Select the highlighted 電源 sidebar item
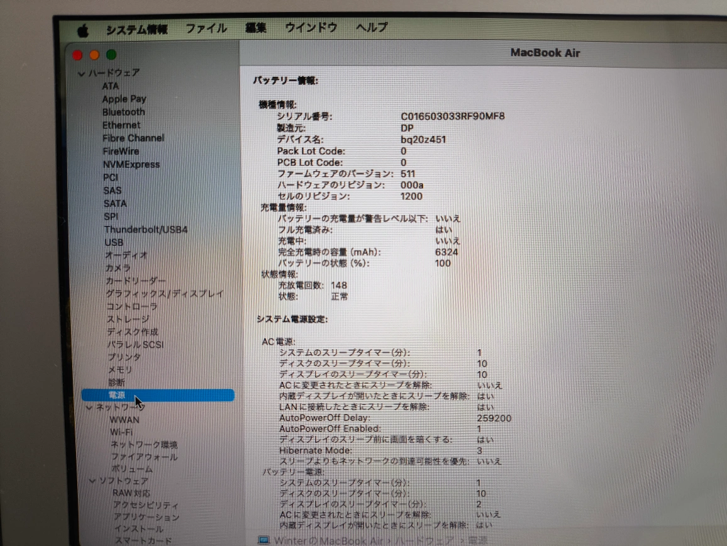Screen dimensions: 727x546 pos(158,395)
